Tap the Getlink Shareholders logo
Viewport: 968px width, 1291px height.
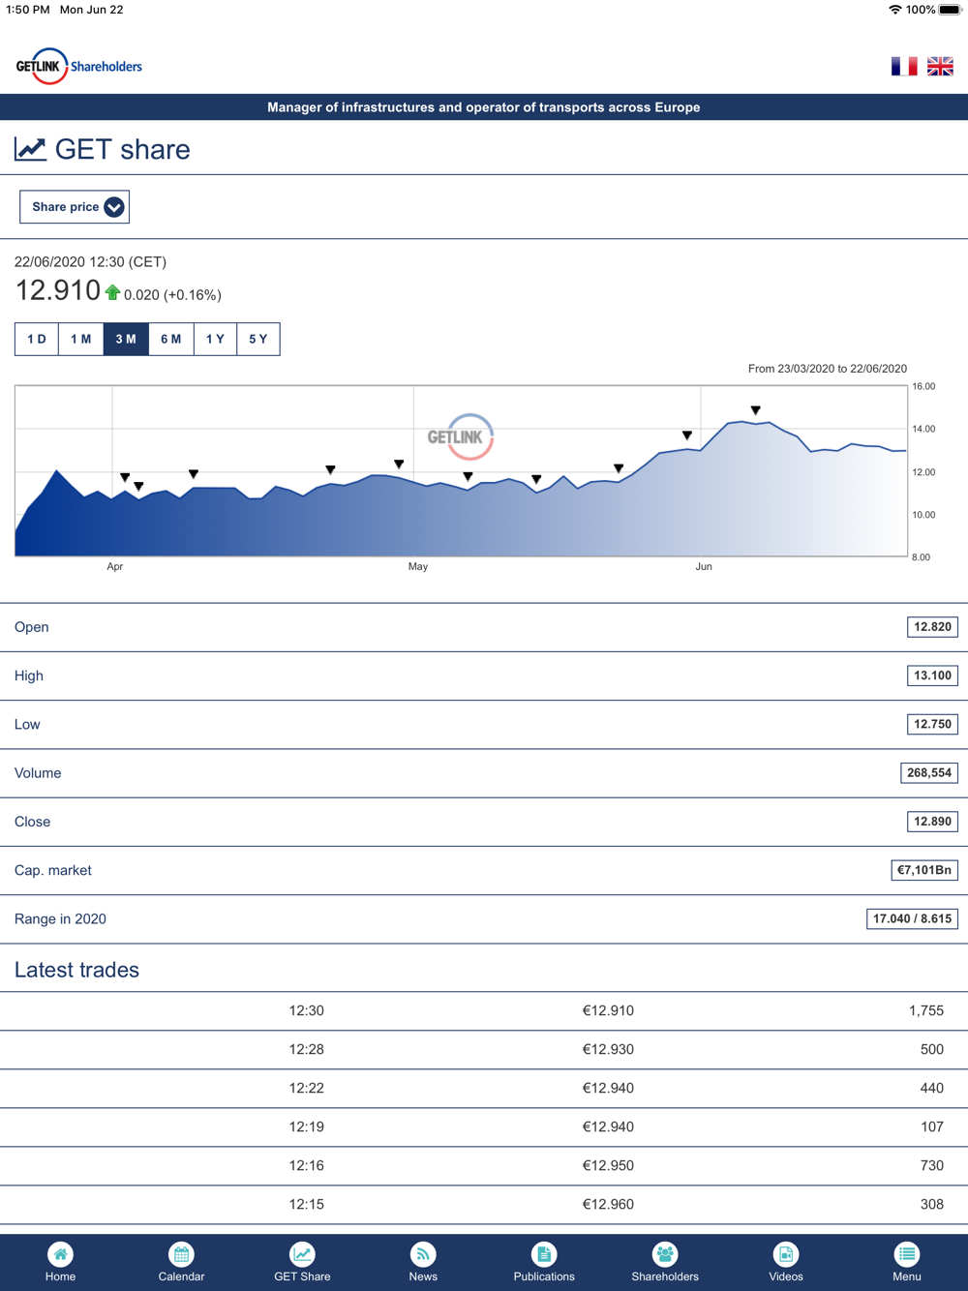[79, 66]
